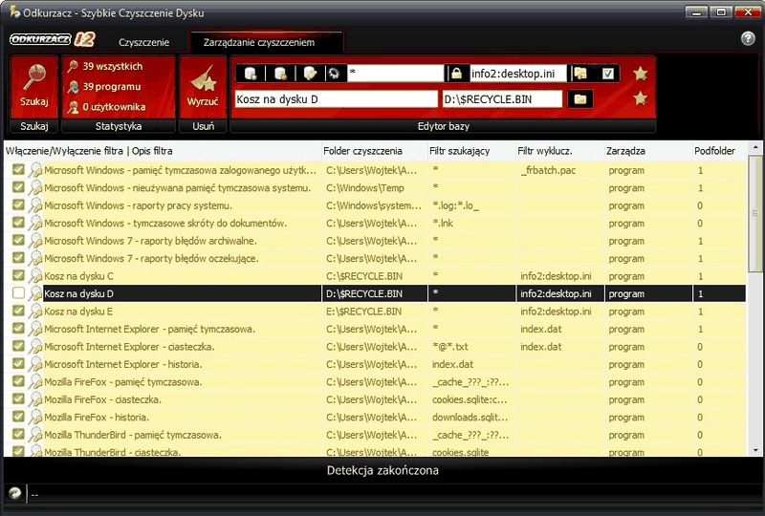Click the delete database entry icon
This screenshot has height=516, width=765.
point(280,74)
